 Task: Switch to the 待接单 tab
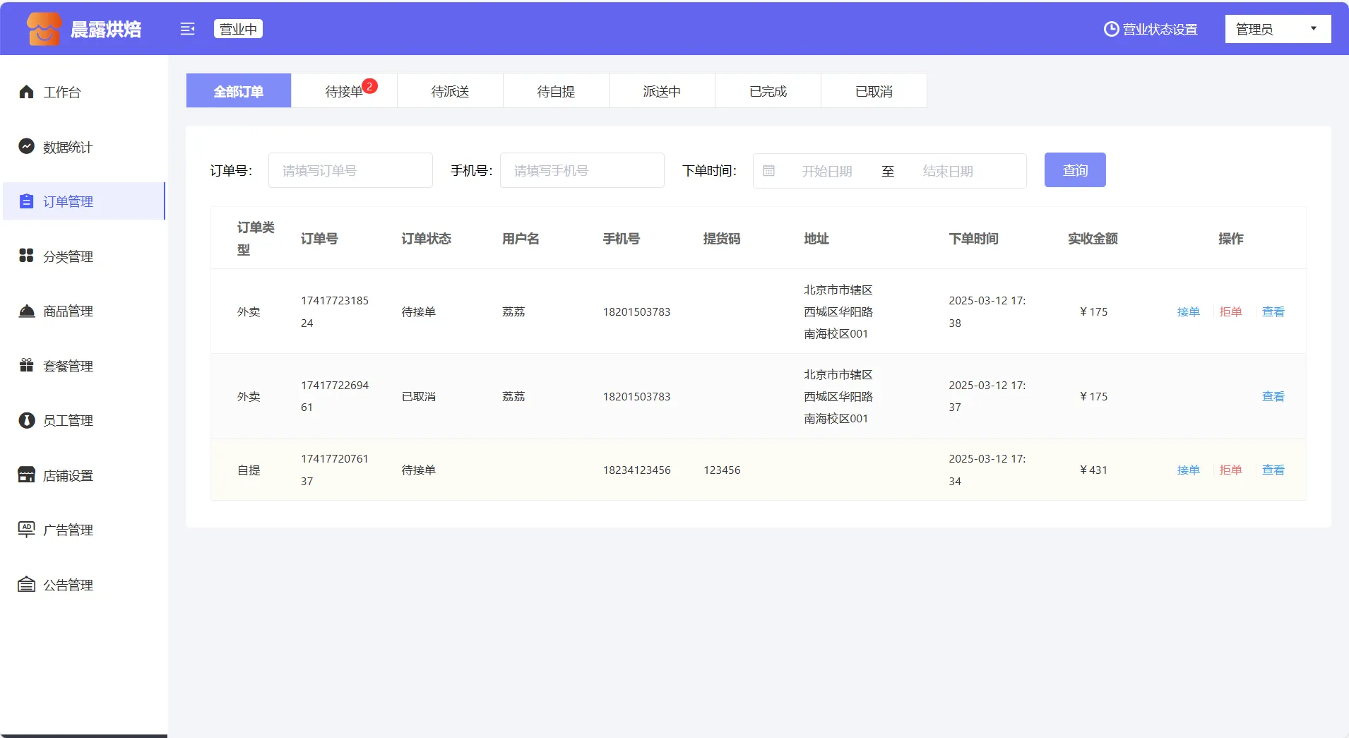point(344,91)
